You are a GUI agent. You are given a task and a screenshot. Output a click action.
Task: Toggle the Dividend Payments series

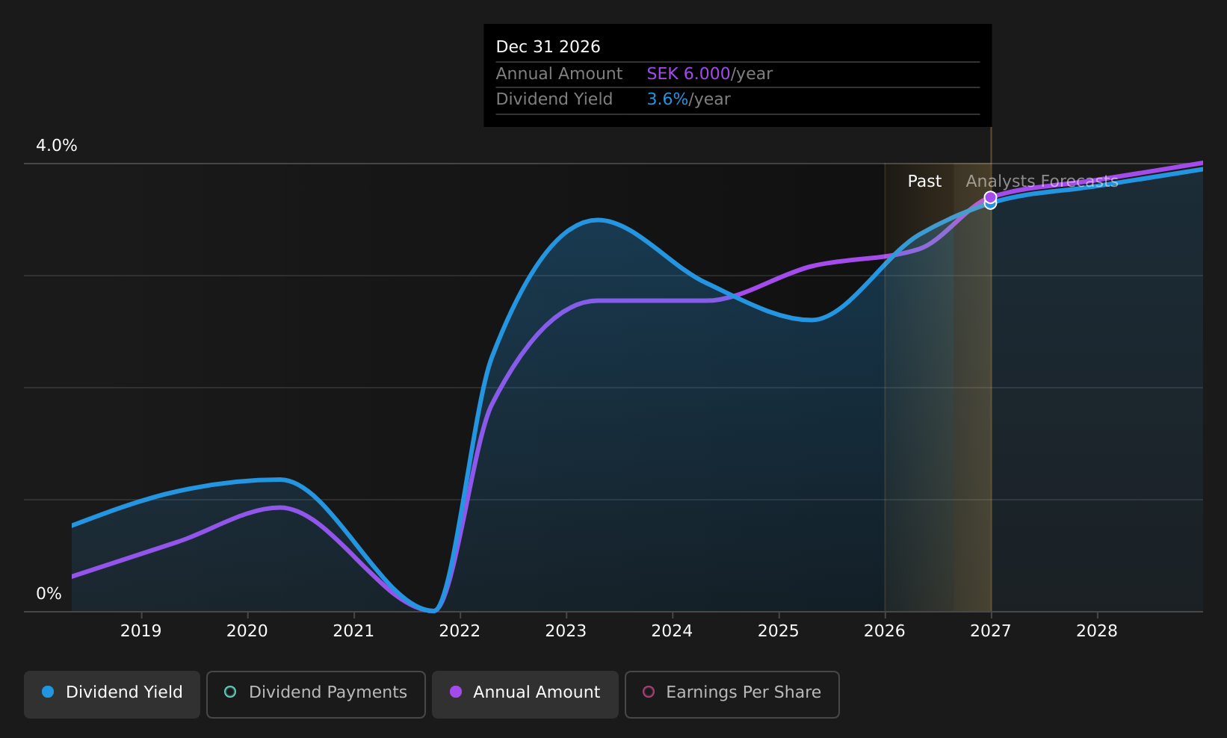point(316,695)
